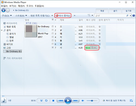Click the music note now-playing thumbnail
This screenshot has width=136, height=106.
pyautogui.click(x=4, y=101)
